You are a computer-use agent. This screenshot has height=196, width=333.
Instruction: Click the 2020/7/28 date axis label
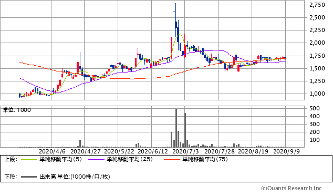(x=220, y=151)
